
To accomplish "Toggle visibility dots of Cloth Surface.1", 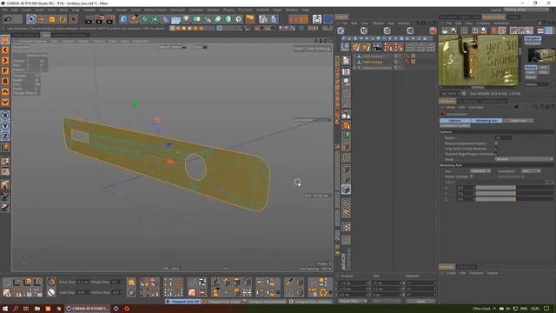I will [400, 56].
